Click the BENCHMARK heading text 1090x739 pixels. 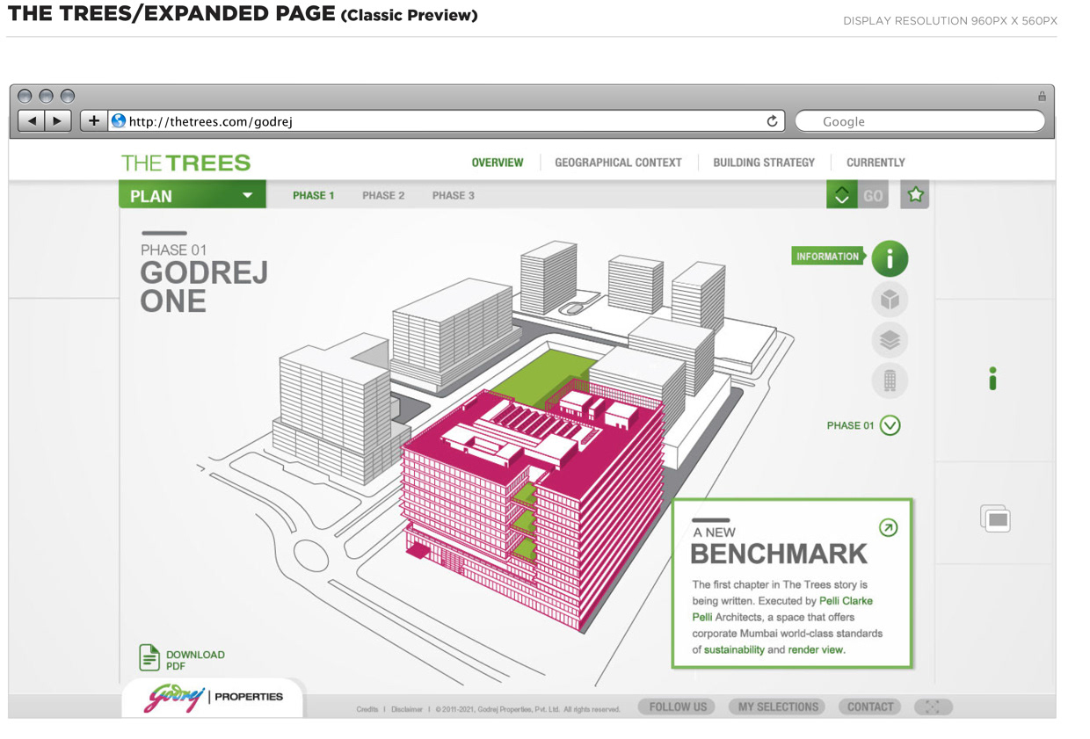pyautogui.click(x=779, y=554)
